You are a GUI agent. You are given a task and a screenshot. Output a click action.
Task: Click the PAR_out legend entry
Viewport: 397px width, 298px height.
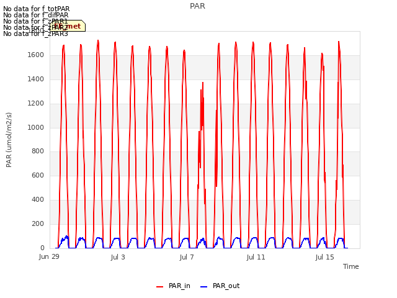[x=220, y=286]
